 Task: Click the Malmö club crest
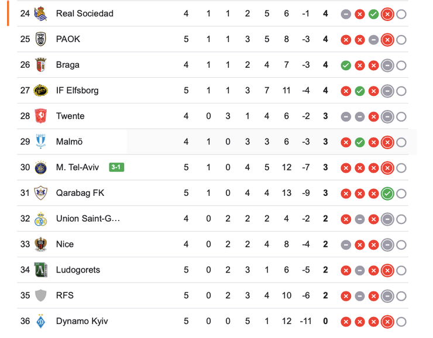[x=40, y=142]
